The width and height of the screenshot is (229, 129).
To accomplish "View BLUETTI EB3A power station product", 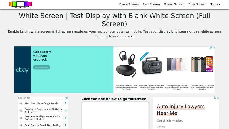I will tap(152, 64).
